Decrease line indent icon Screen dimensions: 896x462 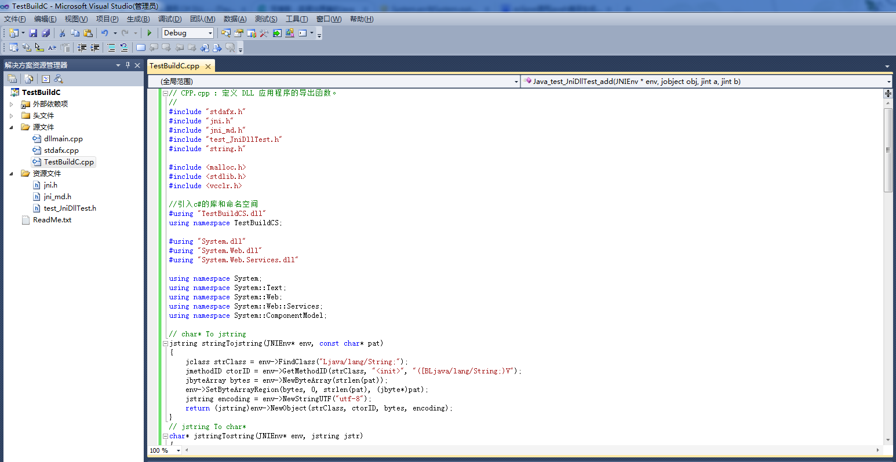point(82,47)
